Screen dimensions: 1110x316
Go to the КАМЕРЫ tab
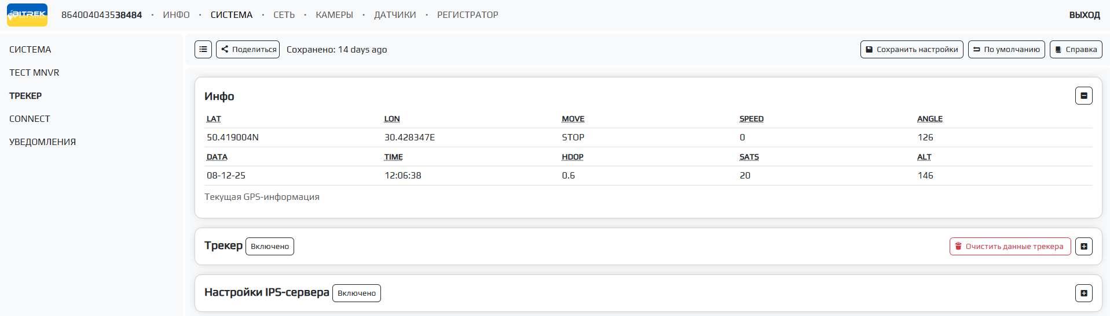click(334, 15)
